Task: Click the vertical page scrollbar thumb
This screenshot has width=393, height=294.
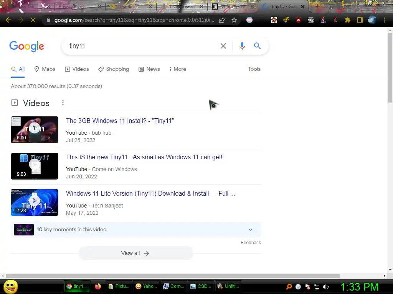Action: [x=390, y=67]
